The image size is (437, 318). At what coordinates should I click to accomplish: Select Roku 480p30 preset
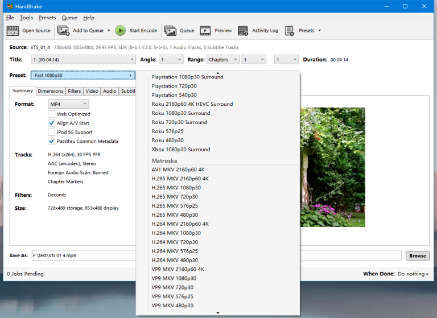click(x=167, y=140)
